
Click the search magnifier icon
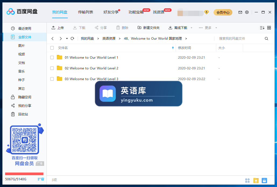(267, 39)
